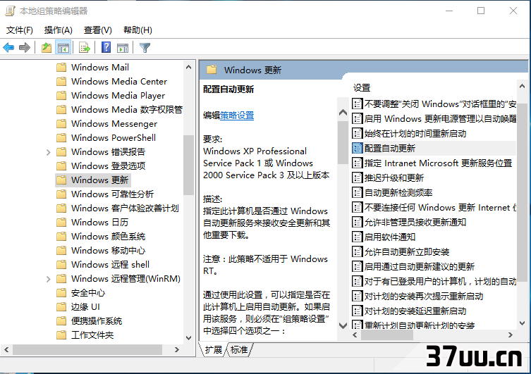Click settings list horizontal scroll-right arrow
531x374 pixels.
511,335
